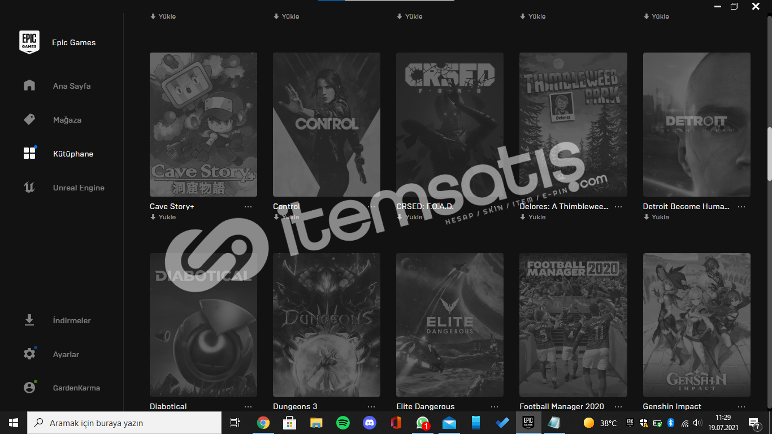Open the Elite Dangerous game cover
Image resolution: width=772 pixels, height=434 pixels.
tap(450, 325)
